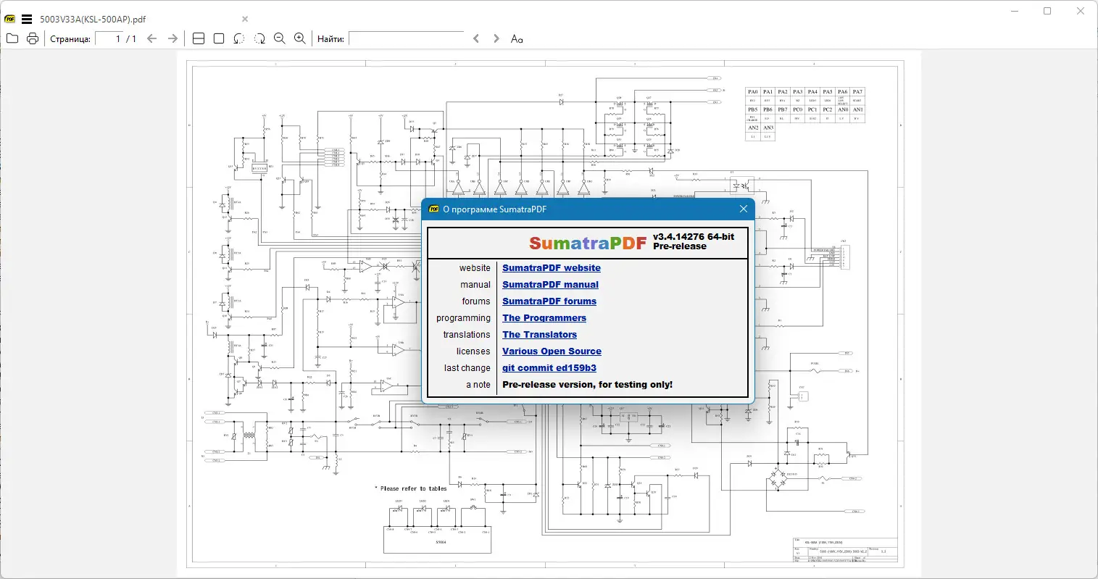Viewport: 1098px width, 579px height.
Task: Go to the previous page arrow
Action: (151, 38)
